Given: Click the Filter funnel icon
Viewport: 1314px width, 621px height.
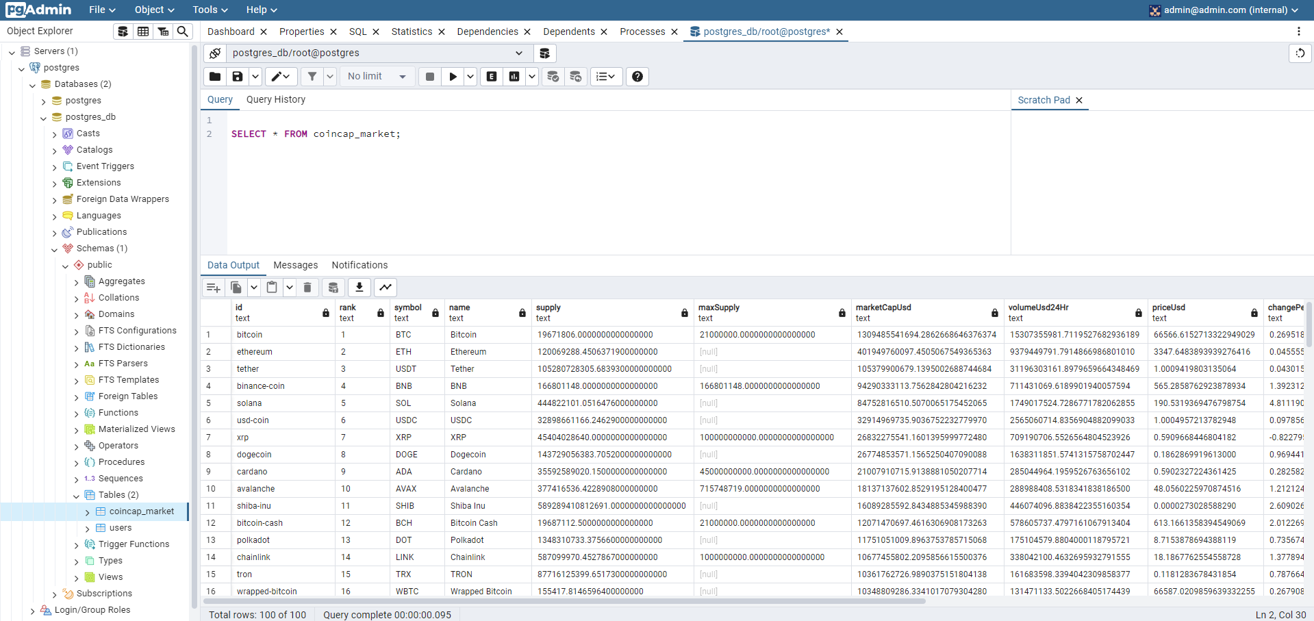Looking at the screenshot, I should (312, 77).
